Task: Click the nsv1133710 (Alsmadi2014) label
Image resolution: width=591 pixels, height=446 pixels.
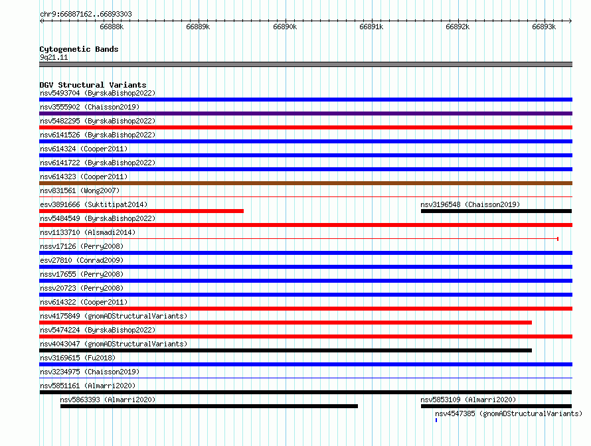Action: pyautogui.click(x=88, y=232)
